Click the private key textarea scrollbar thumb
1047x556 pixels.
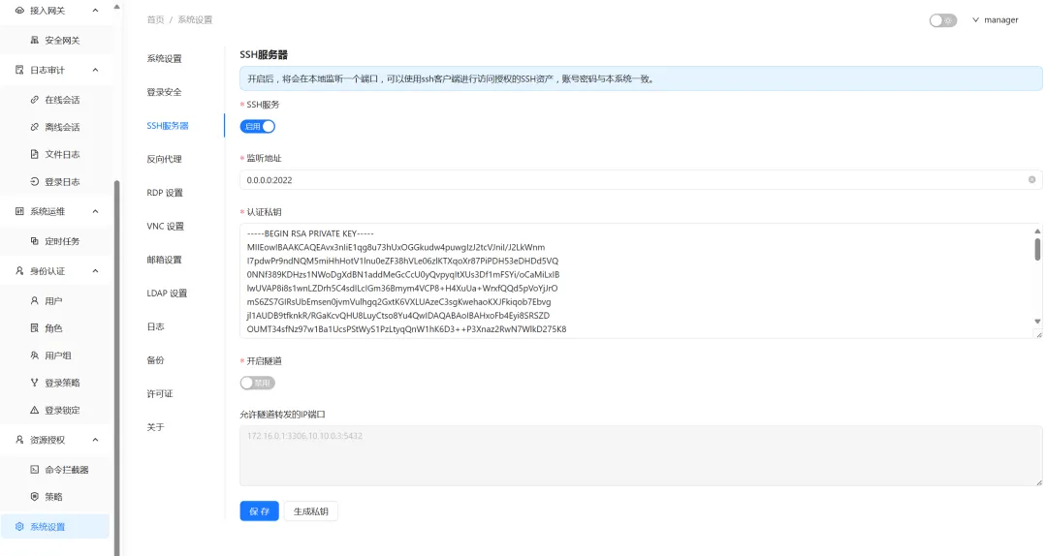[1037, 248]
